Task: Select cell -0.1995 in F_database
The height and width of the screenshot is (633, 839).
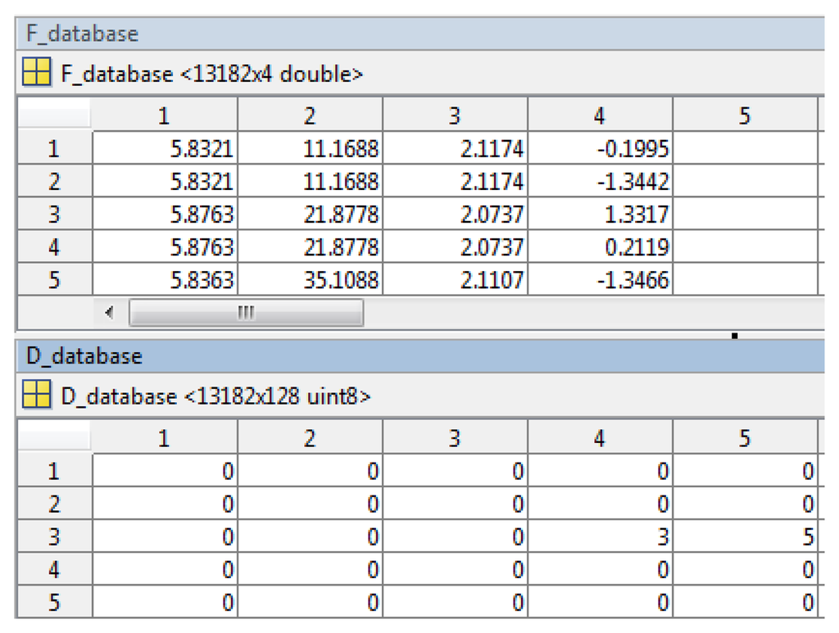Action: click(600, 148)
